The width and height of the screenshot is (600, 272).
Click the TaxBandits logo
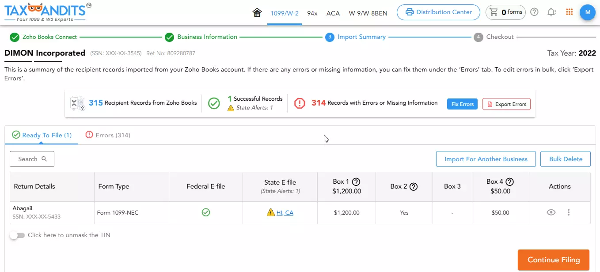coord(48,12)
